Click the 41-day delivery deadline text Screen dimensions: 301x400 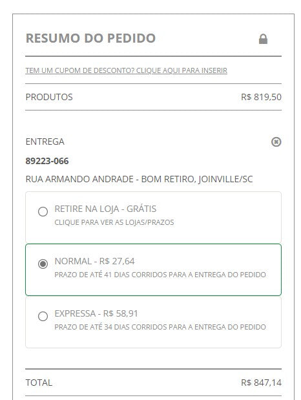point(160,275)
